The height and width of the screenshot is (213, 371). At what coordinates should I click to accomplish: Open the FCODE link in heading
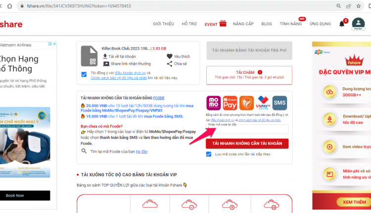pyautogui.click(x=158, y=98)
